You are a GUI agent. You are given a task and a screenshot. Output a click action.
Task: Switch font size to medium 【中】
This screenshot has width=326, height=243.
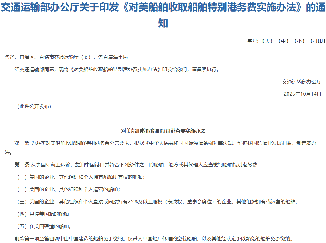click(283, 41)
